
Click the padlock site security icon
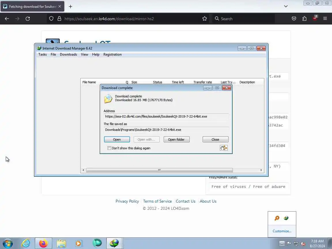pyautogui.click(x=59, y=19)
